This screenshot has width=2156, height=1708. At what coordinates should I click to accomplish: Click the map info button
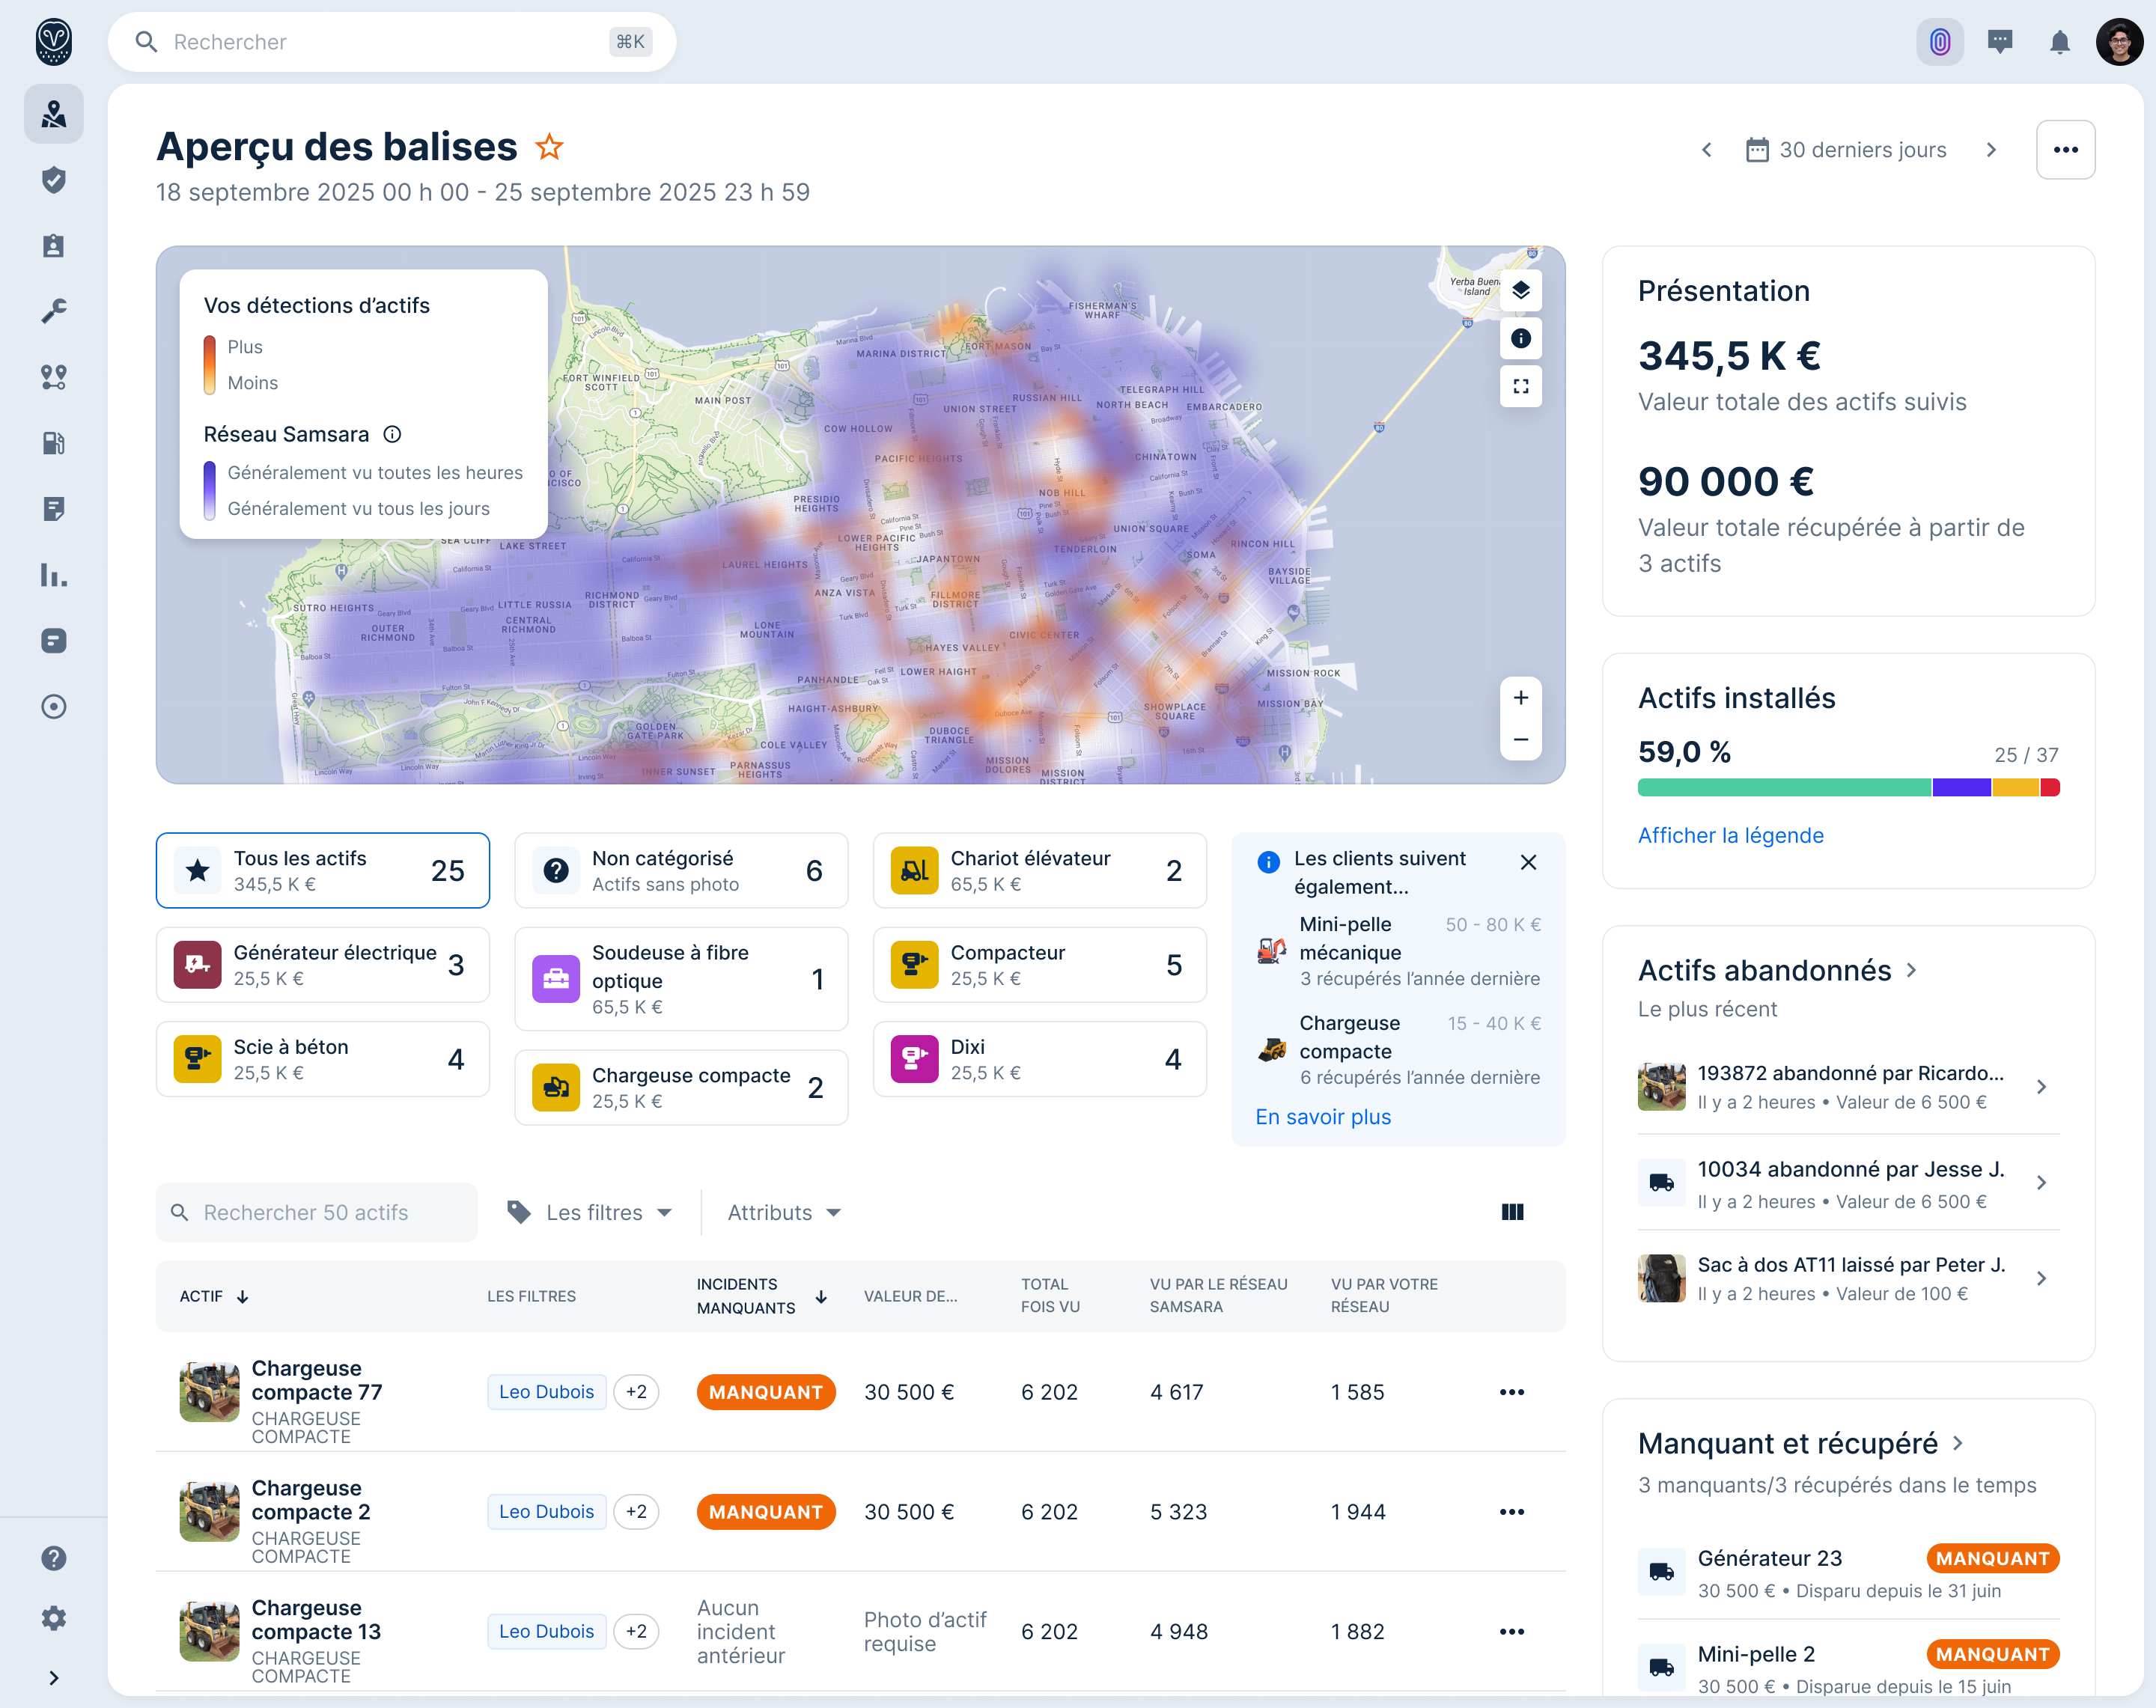1521,338
